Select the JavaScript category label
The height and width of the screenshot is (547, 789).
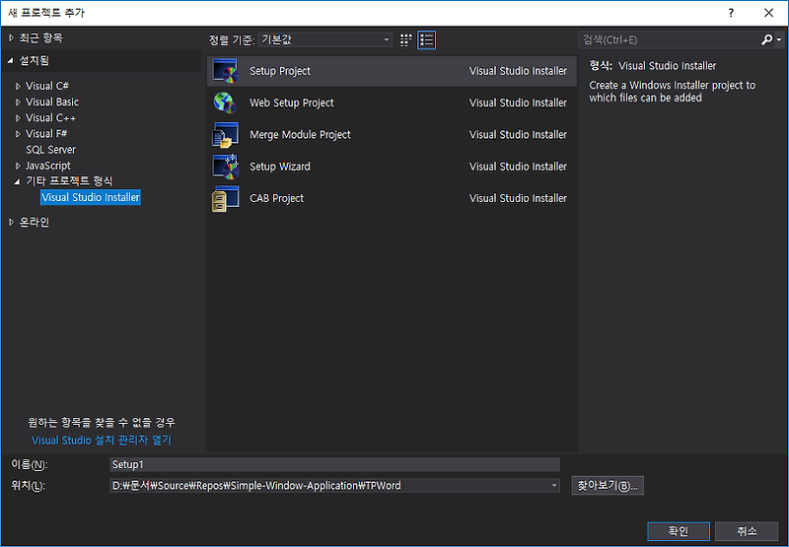coord(48,166)
